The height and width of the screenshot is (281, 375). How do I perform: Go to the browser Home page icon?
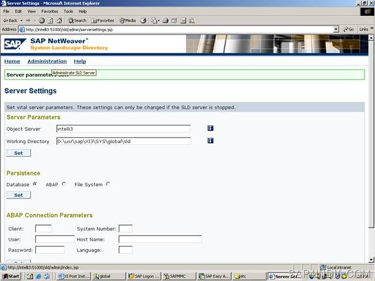pos(59,21)
